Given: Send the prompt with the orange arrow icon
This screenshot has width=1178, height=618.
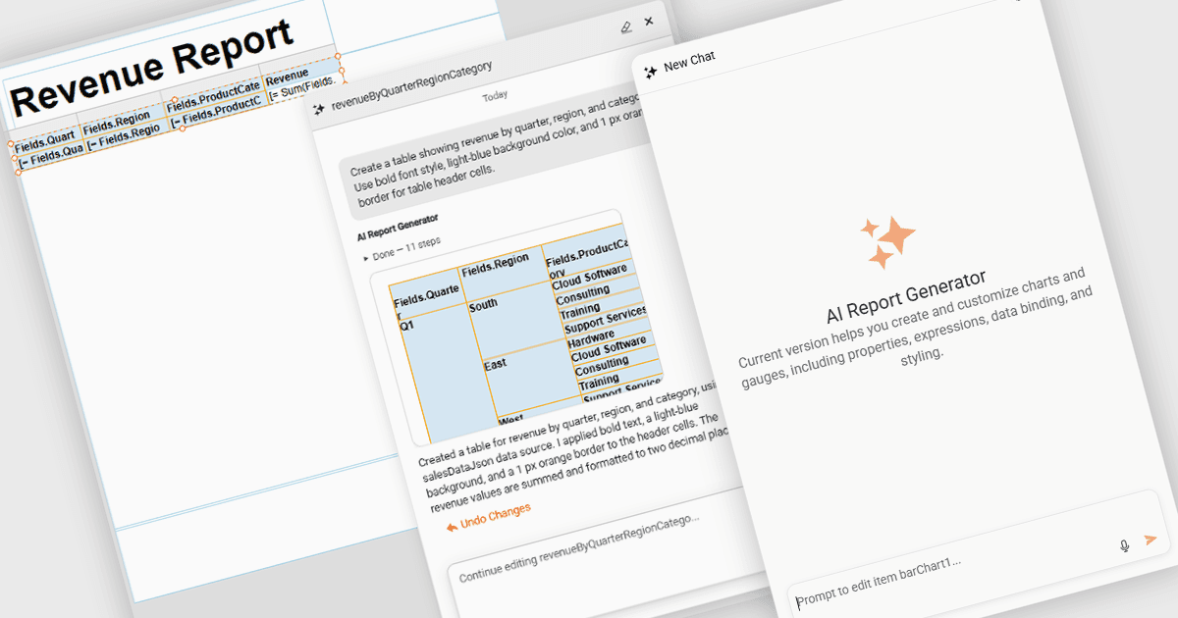Looking at the screenshot, I should click(x=1151, y=539).
